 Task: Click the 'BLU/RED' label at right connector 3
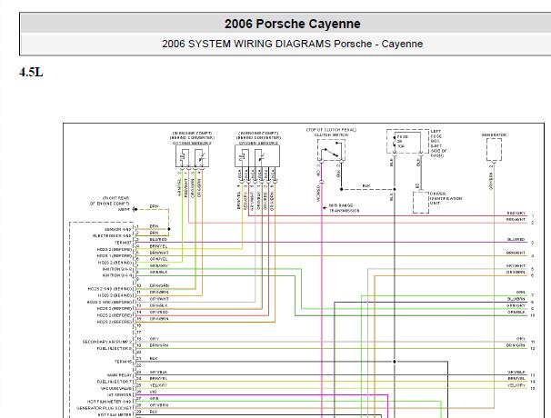point(516,240)
